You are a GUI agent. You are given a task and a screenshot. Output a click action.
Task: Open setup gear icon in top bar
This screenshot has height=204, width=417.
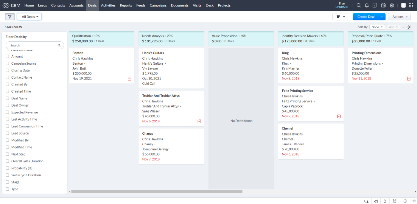tap(392, 5)
